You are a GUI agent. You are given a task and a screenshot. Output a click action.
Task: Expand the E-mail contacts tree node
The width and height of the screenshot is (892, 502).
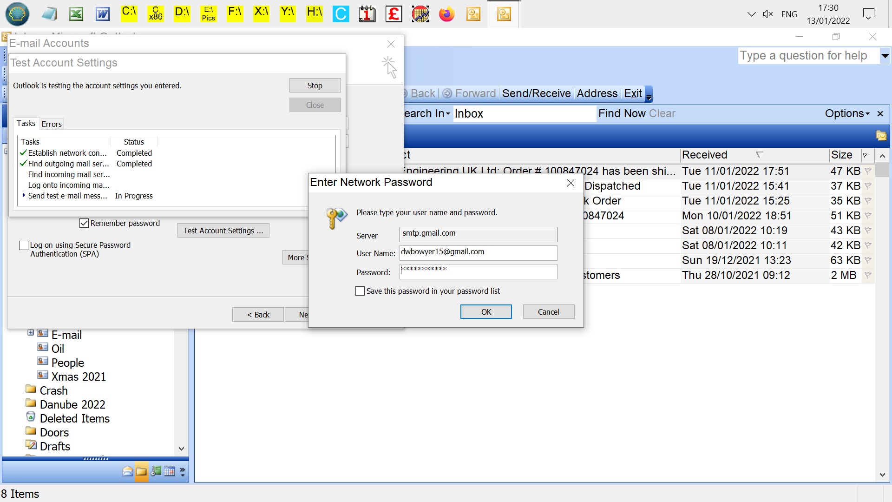click(x=31, y=332)
